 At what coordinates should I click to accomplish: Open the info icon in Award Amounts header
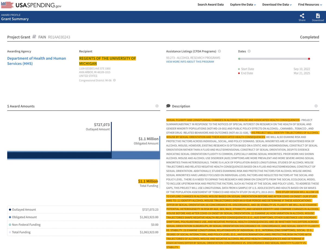[157, 106]
